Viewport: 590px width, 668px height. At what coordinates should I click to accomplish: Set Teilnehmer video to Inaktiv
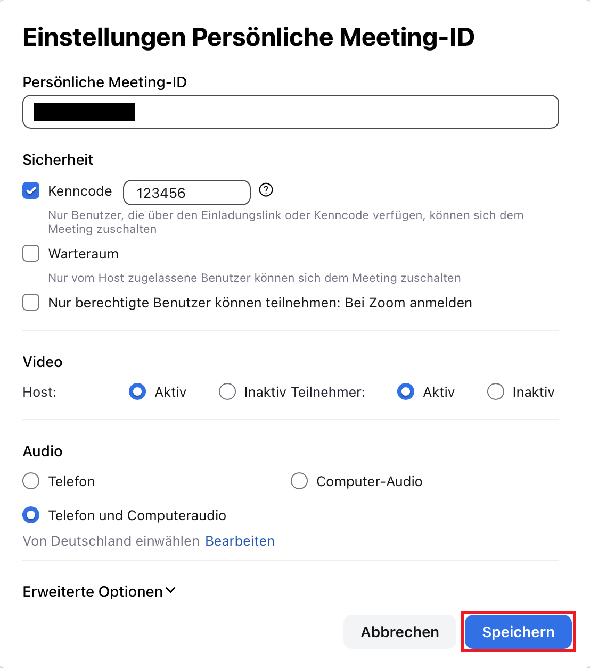click(496, 392)
